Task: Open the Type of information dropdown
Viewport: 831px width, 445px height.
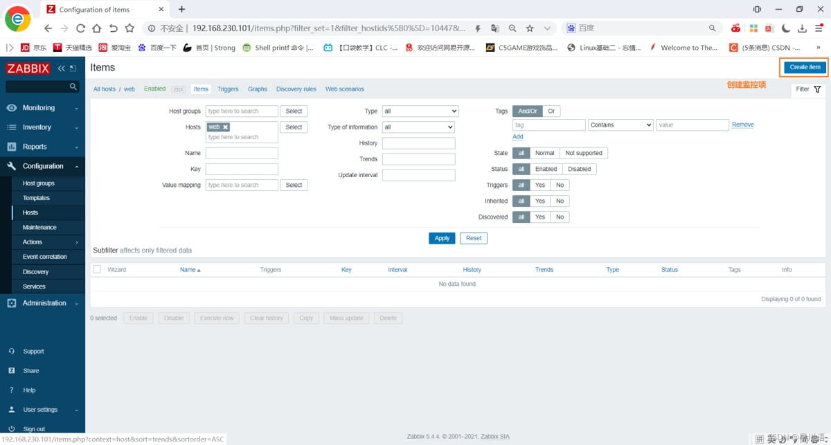Action: click(418, 127)
